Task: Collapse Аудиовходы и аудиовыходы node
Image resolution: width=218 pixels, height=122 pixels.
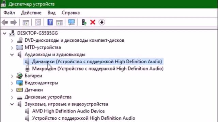Action: click(x=12, y=55)
